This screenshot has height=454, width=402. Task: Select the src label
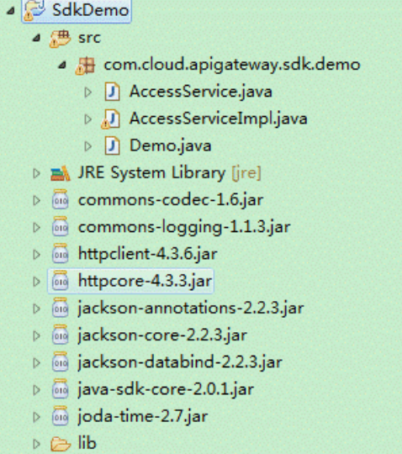89,38
